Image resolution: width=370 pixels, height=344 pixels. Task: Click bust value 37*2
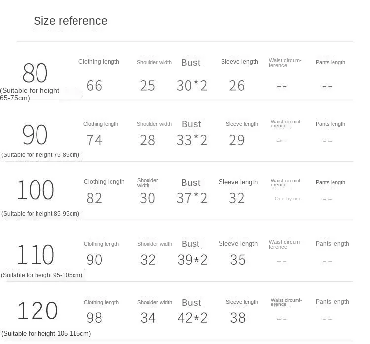point(192,198)
